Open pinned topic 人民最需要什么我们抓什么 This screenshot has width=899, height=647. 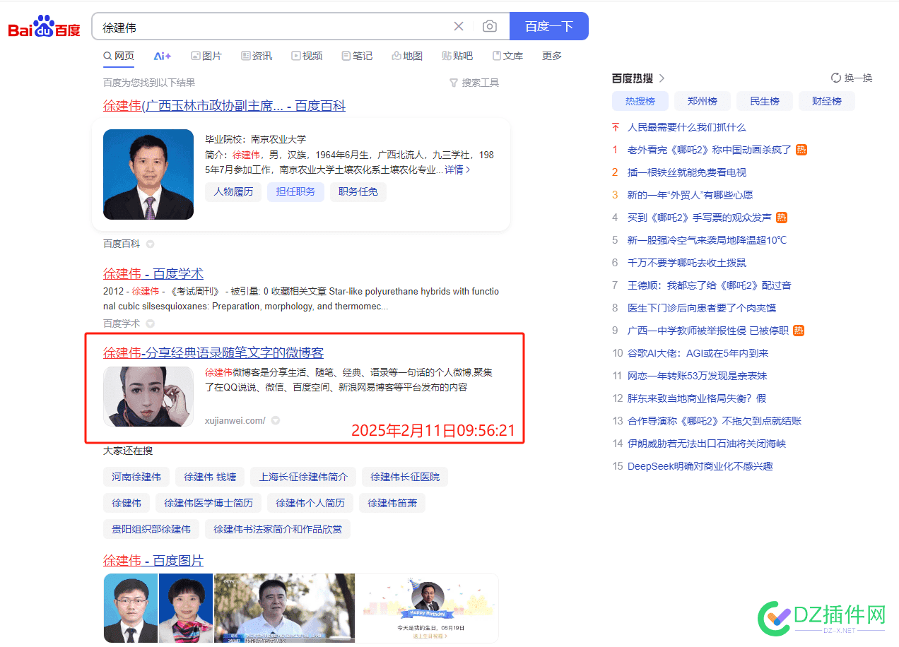coord(687,127)
